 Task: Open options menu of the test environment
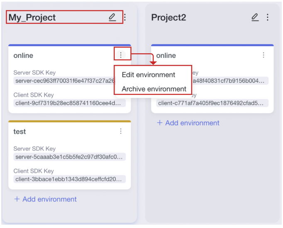[x=121, y=131]
